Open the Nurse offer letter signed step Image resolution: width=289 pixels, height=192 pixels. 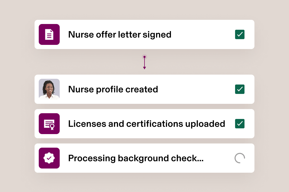click(144, 34)
